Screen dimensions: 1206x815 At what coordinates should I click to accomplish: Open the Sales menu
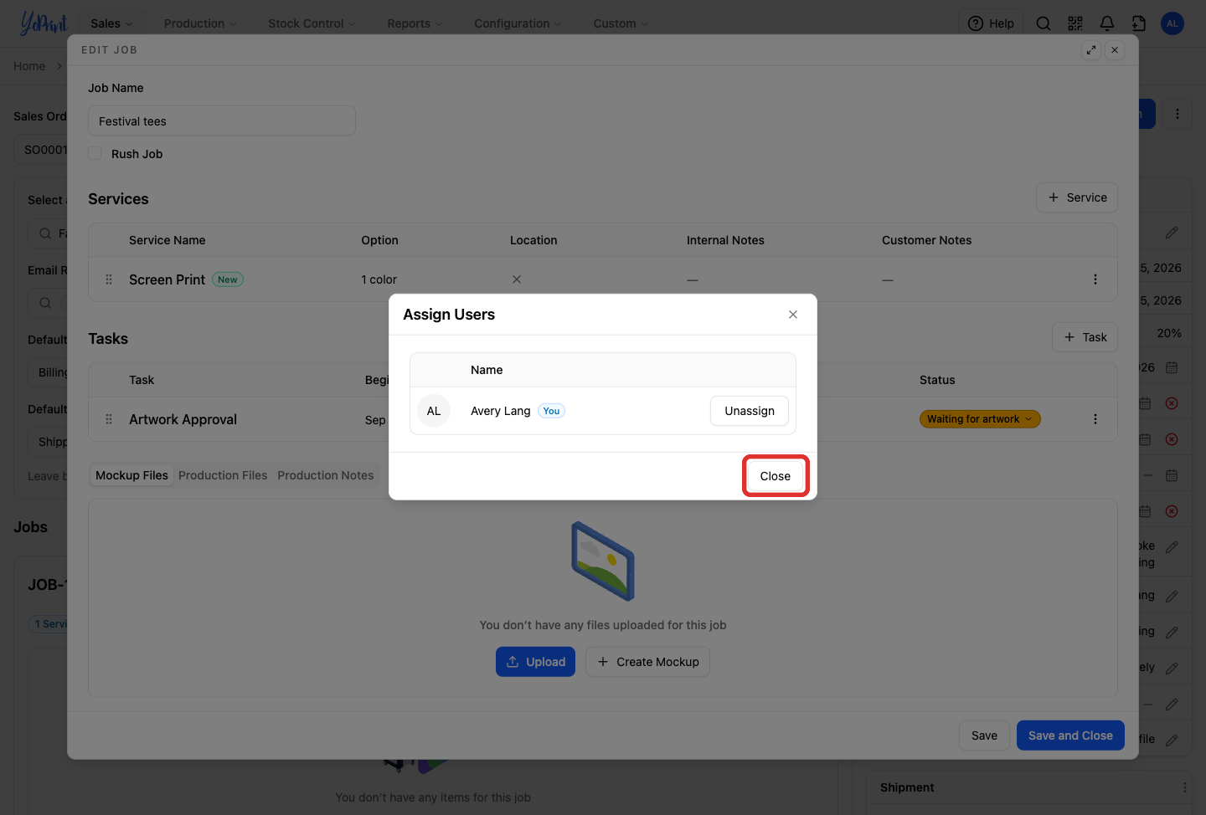click(x=111, y=23)
